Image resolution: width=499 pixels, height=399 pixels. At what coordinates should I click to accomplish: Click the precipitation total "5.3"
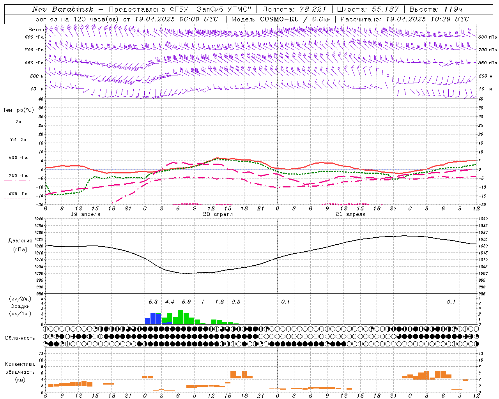click(x=153, y=302)
